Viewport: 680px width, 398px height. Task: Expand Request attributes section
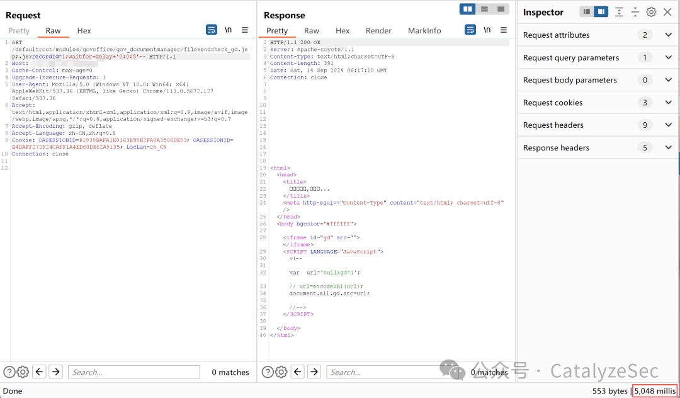(668, 35)
